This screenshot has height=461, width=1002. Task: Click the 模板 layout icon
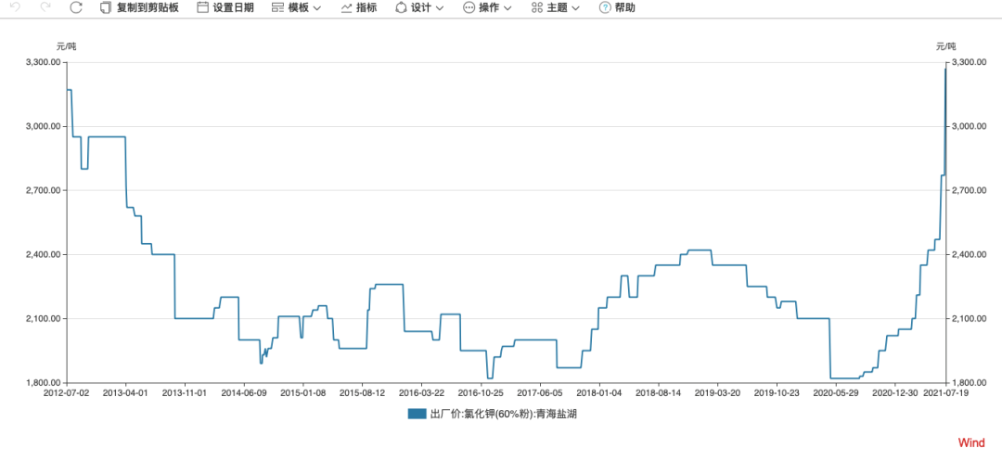coord(277,7)
